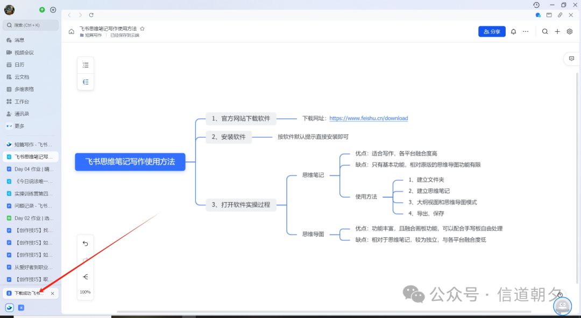Close the document tab with X

coord(571,15)
